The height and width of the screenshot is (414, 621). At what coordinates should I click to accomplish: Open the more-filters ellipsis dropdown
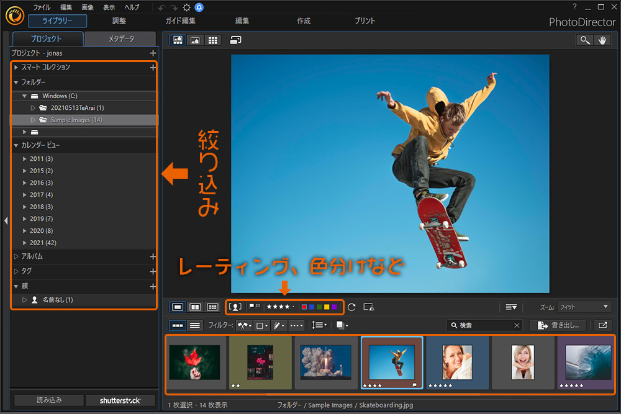point(296,325)
